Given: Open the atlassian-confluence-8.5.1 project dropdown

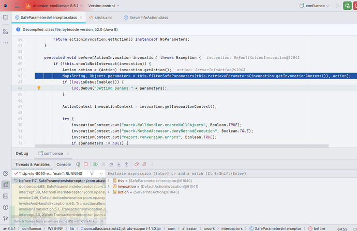Looking at the screenshot, I should (x=54, y=6).
